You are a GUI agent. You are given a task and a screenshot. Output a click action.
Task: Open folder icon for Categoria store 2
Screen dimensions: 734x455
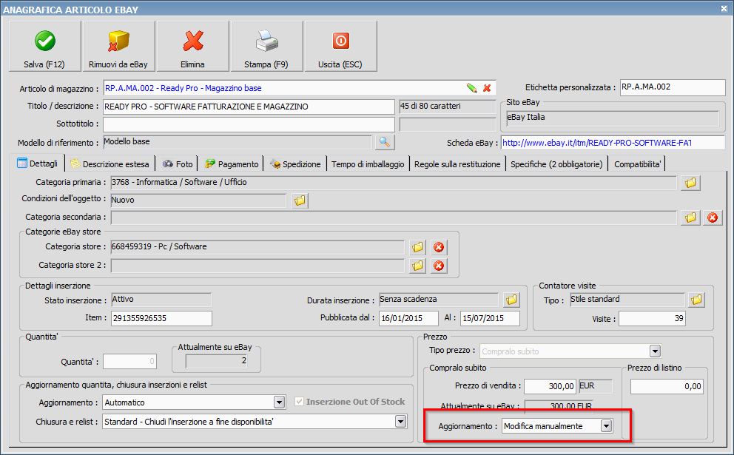417,266
